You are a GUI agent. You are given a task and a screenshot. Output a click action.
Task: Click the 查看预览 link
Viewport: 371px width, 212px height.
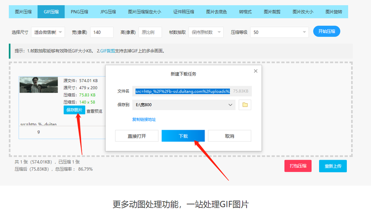(95, 111)
